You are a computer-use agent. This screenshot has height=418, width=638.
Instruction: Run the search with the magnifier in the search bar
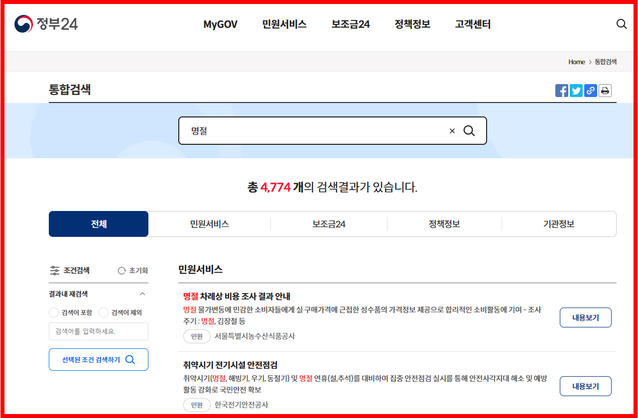(x=469, y=130)
